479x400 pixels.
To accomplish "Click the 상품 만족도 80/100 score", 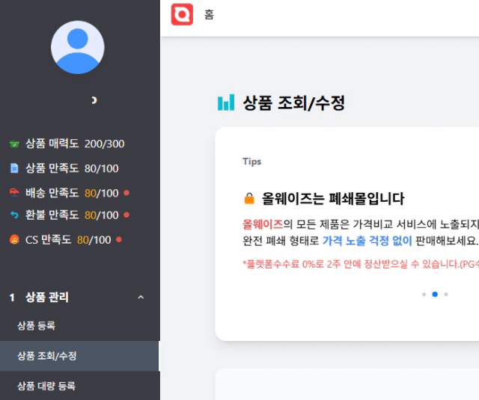I will (x=102, y=168).
